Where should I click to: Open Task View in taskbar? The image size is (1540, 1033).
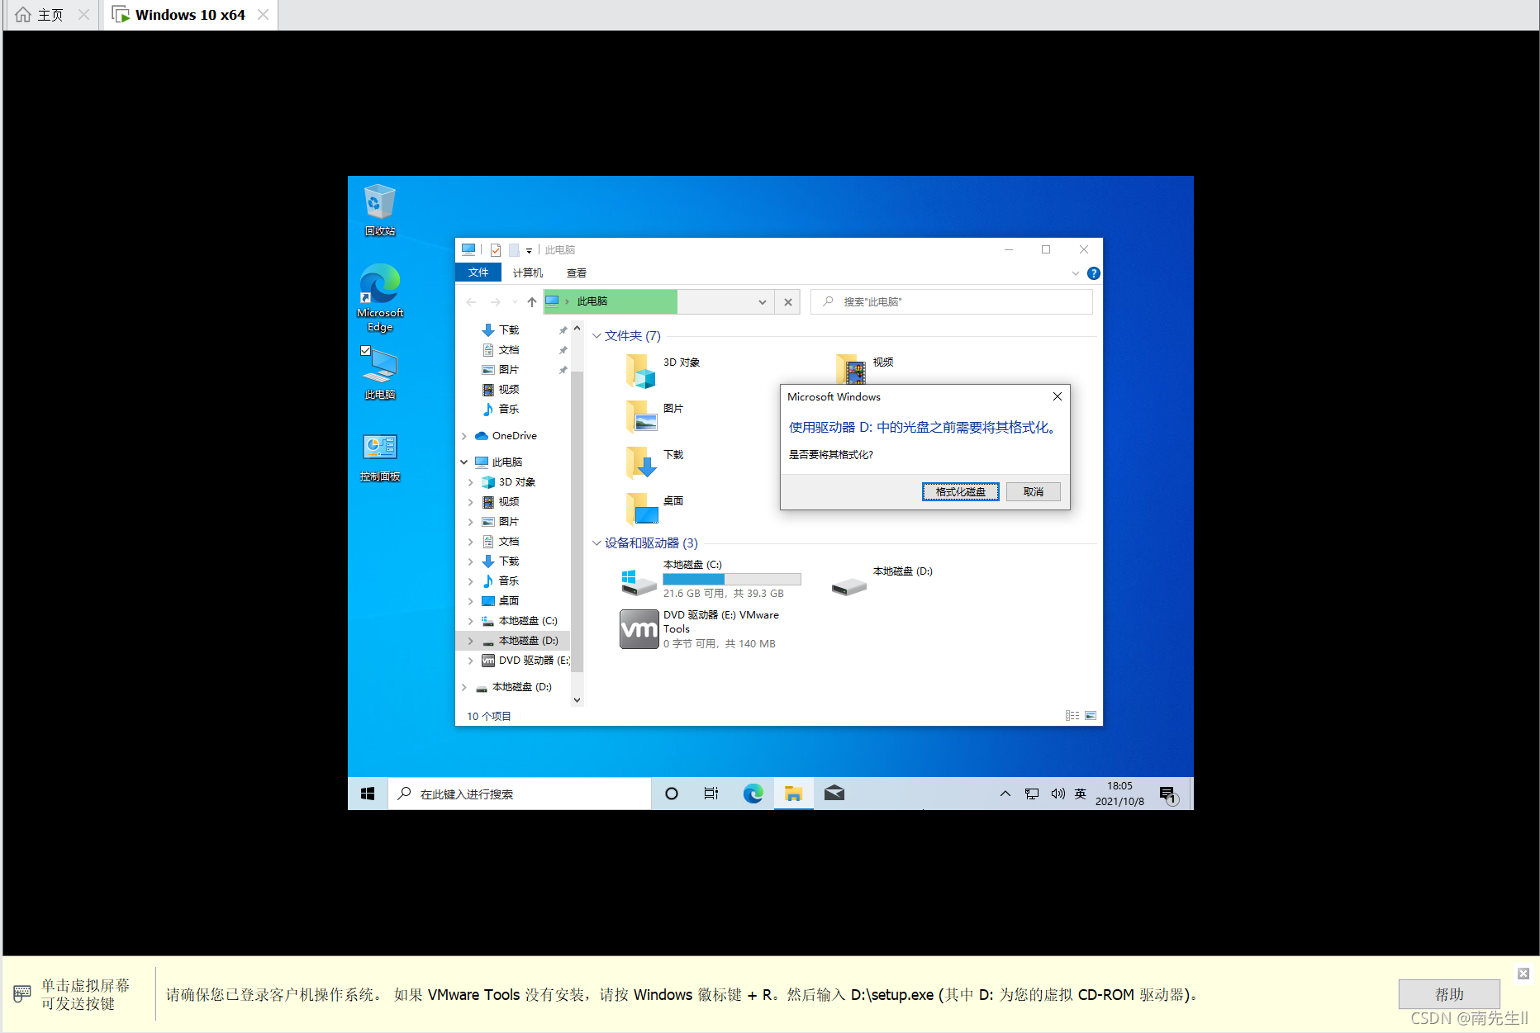711,794
